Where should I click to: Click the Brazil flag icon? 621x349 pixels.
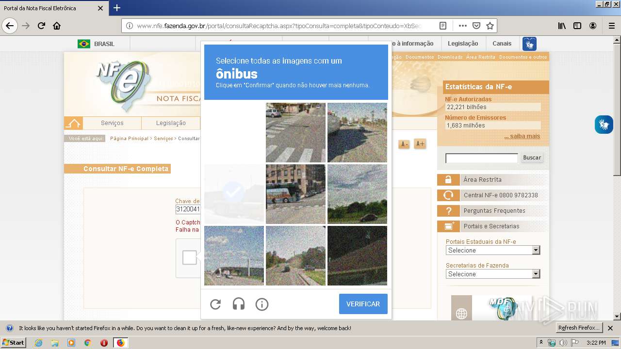click(84, 44)
